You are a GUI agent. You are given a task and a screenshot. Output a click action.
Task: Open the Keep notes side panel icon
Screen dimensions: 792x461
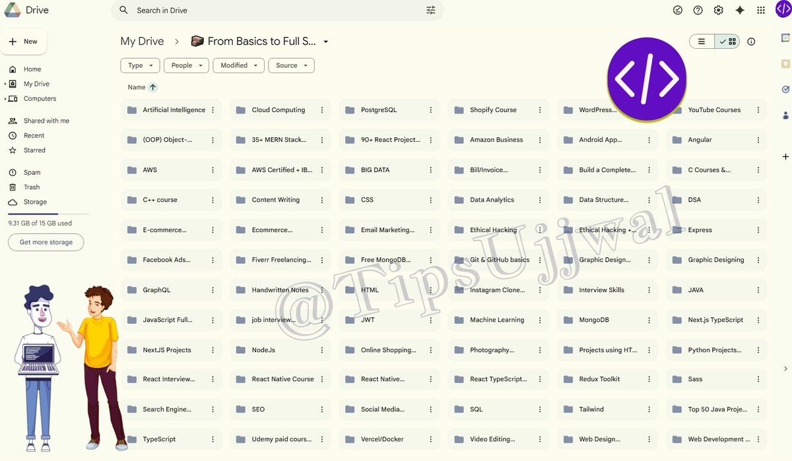[x=785, y=64]
